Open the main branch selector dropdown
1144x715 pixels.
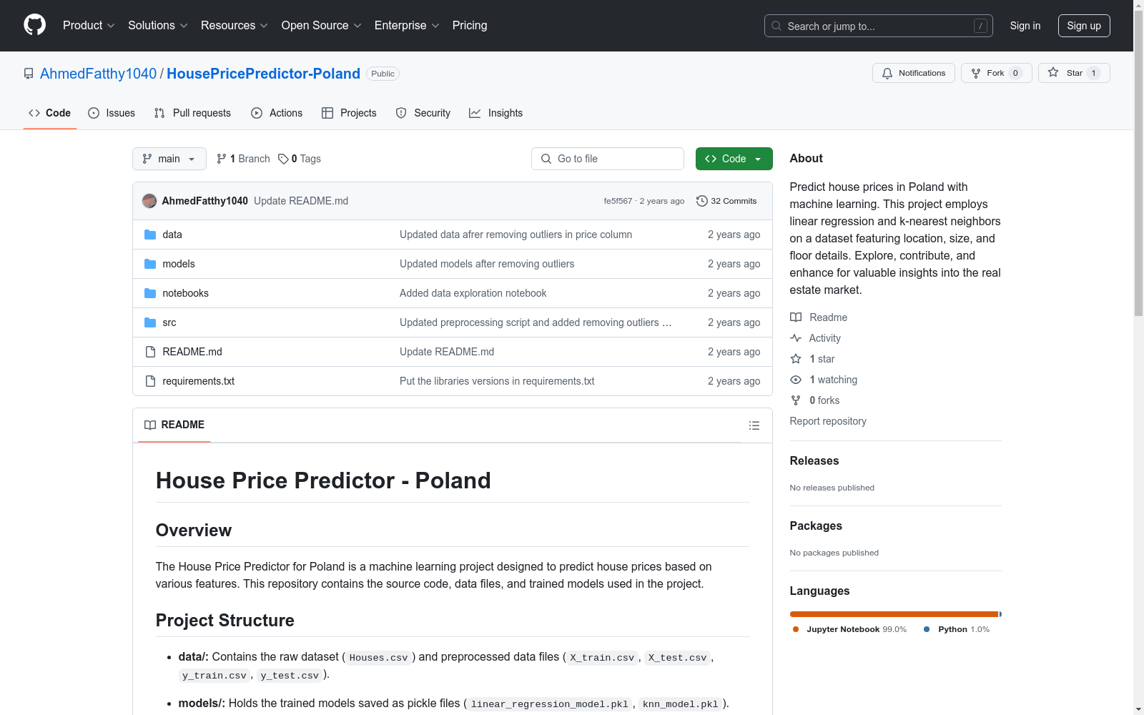(x=169, y=159)
